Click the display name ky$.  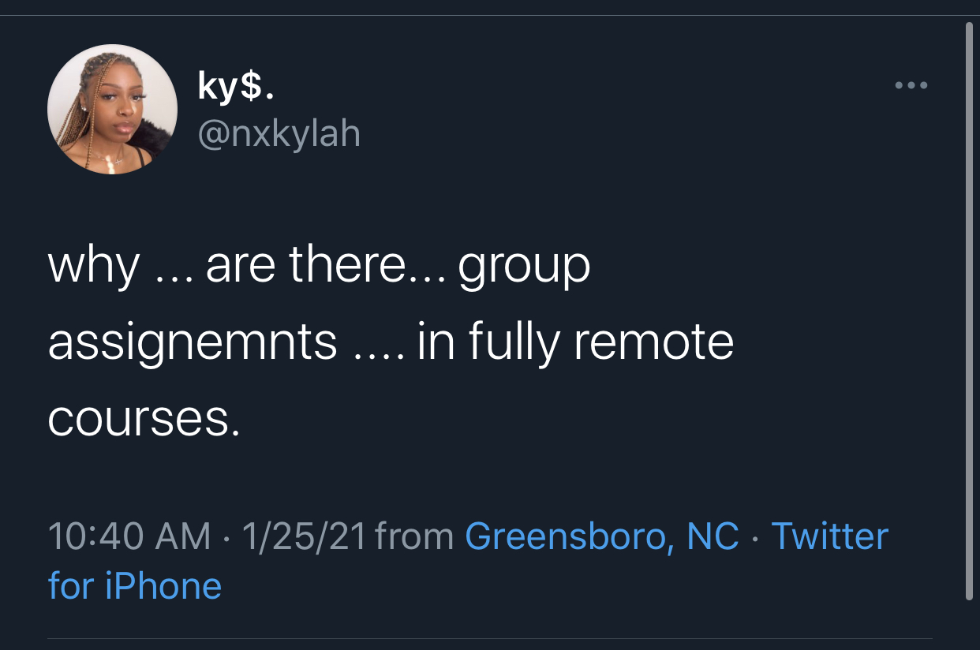pos(236,86)
